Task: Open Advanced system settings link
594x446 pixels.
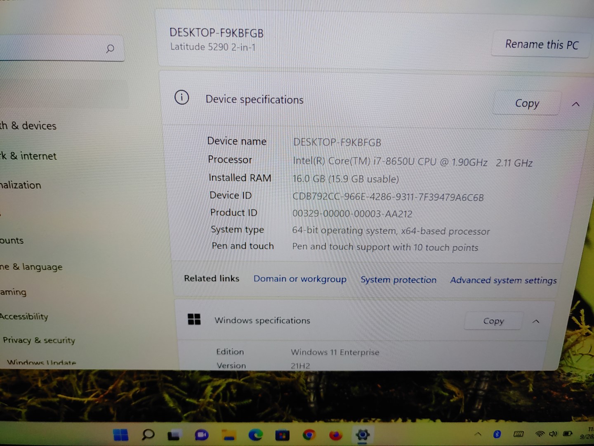Action: (x=503, y=280)
